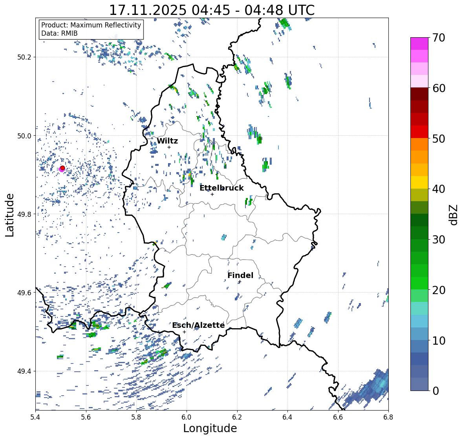Click the "Wiltz" city label
Image resolution: width=463 pixels, height=438 pixels.
pyautogui.click(x=167, y=141)
